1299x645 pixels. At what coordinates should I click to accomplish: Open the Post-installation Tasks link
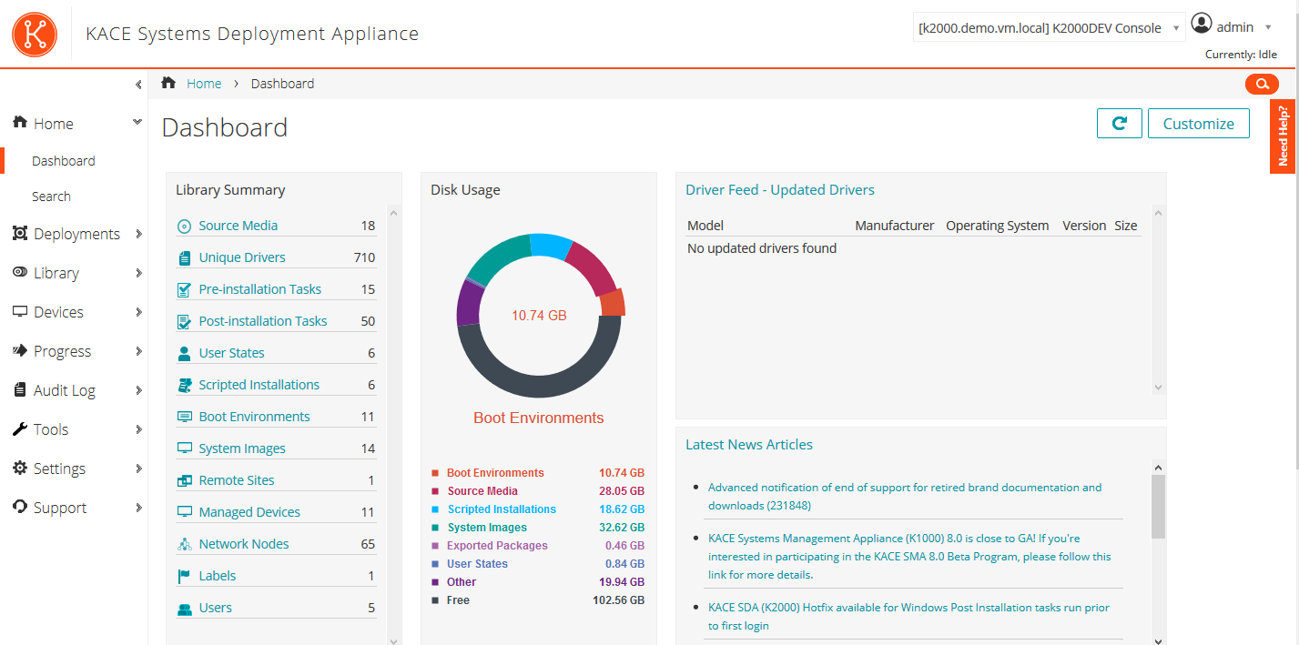(x=262, y=321)
